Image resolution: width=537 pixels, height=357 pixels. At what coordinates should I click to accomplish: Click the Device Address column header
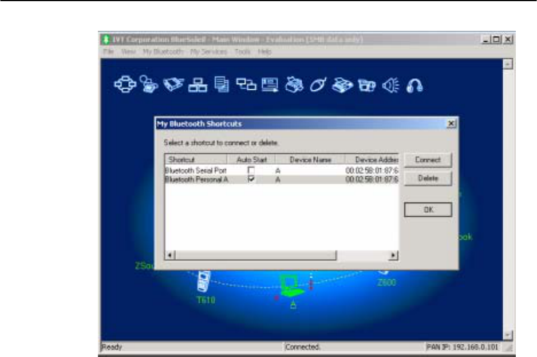[372, 160]
